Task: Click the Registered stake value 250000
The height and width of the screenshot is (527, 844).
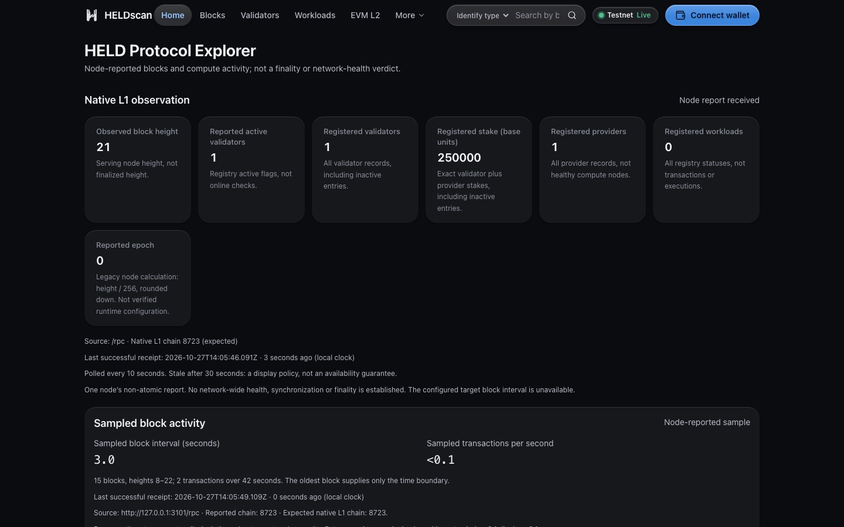Action: tap(459, 158)
